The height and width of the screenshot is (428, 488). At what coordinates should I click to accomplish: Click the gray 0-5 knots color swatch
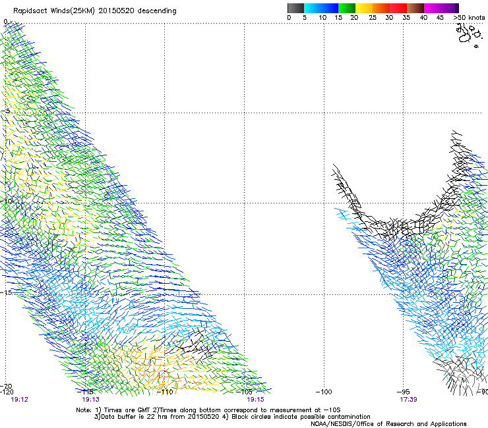point(295,8)
